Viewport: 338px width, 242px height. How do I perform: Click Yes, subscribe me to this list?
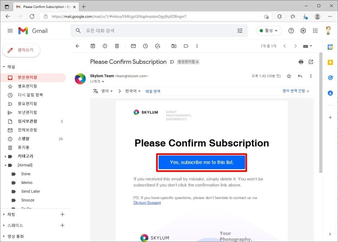201,163
